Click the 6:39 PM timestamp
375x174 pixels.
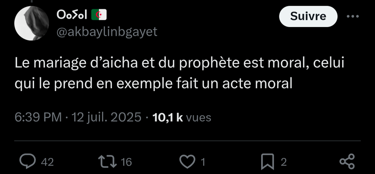pyautogui.click(x=38, y=117)
